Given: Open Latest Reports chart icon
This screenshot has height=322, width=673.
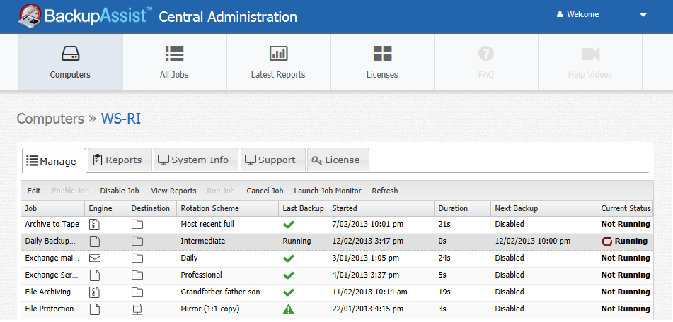Looking at the screenshot, I should (x=278, y=54).
